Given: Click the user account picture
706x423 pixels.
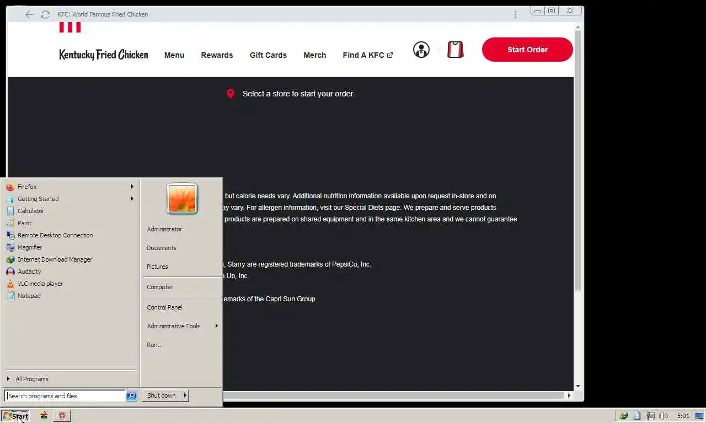Looking at the screenshot, I should pyautogui.click(x=182, y=198).
